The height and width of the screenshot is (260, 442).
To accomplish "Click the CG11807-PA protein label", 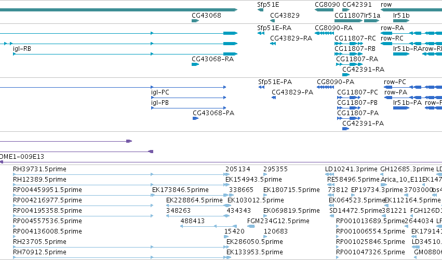I will click(358, 113).
